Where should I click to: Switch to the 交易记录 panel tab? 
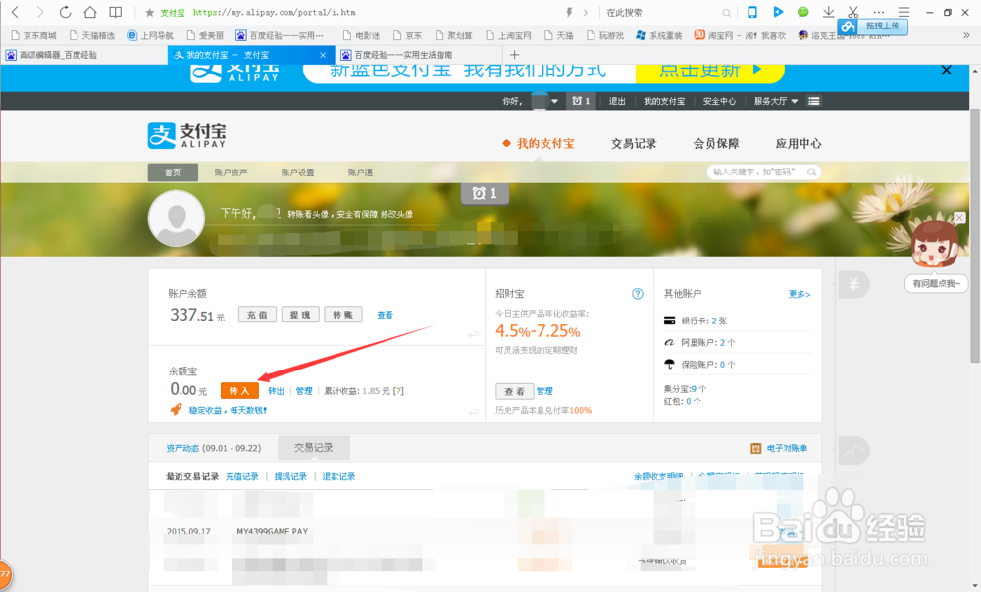[x=314, y=448]
